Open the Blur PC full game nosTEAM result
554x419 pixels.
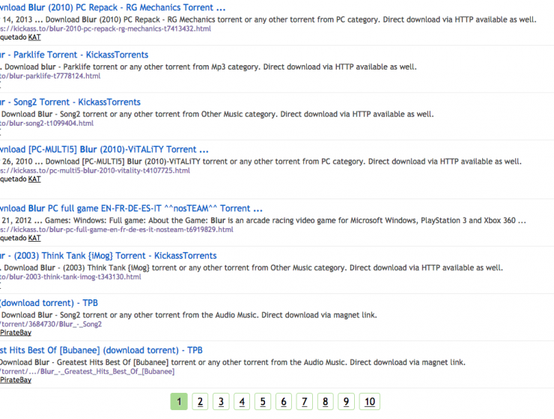tap(131, 208)
